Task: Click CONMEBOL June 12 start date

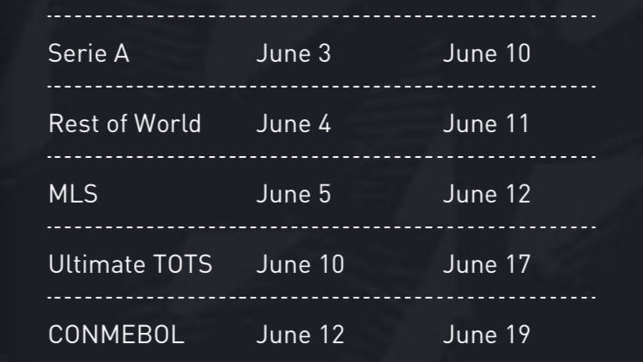Action: pyautogui.click(x=300, y=335)
